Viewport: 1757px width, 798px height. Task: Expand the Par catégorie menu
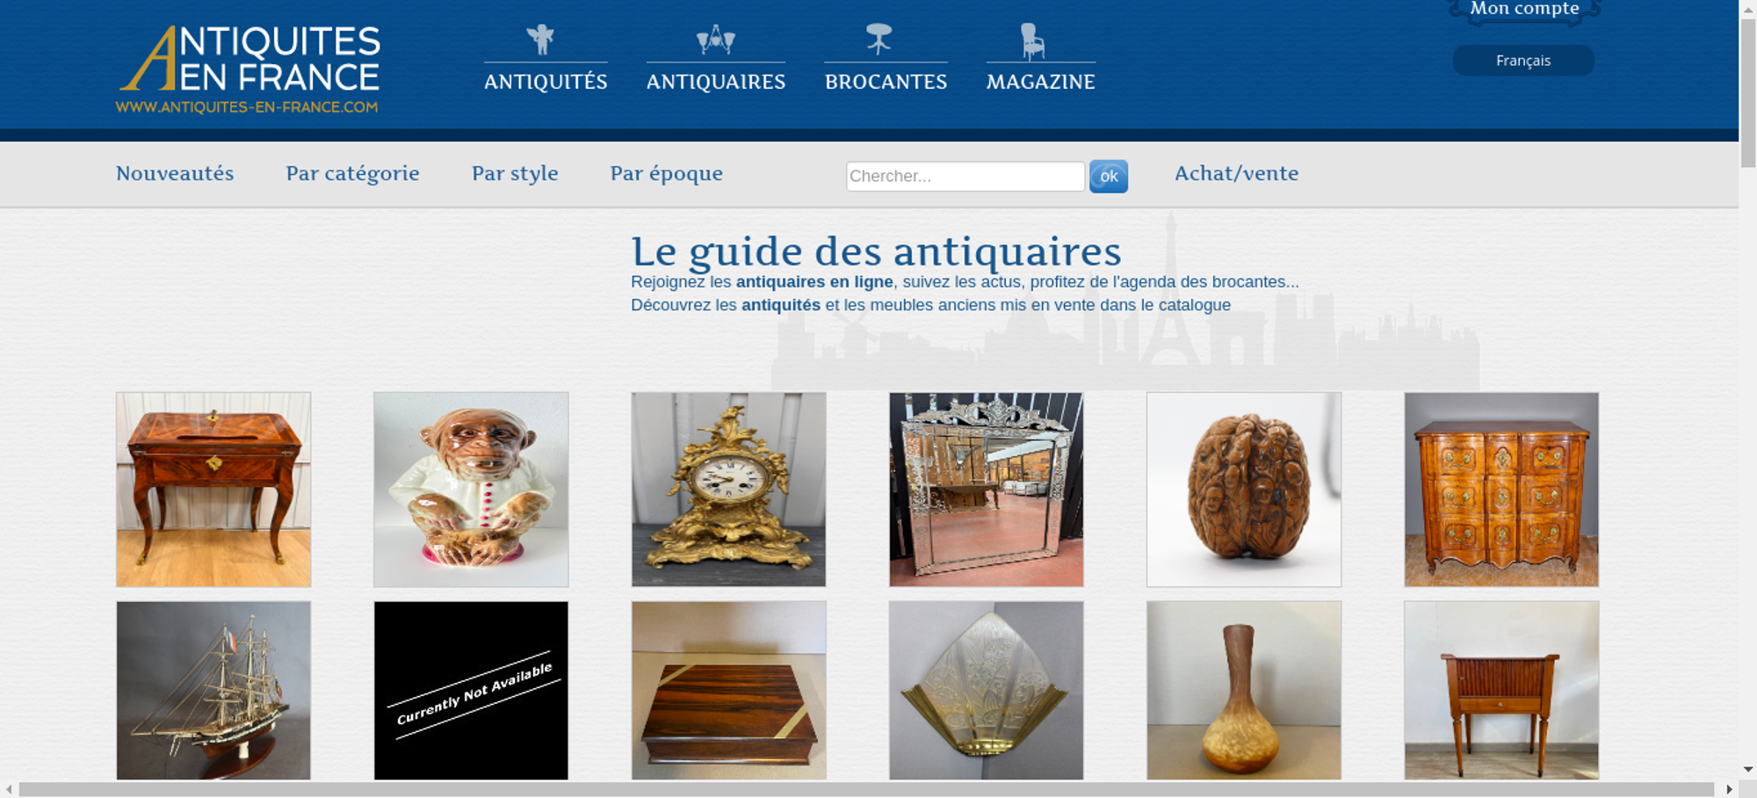pyautogui.click(x=352, y=173)
